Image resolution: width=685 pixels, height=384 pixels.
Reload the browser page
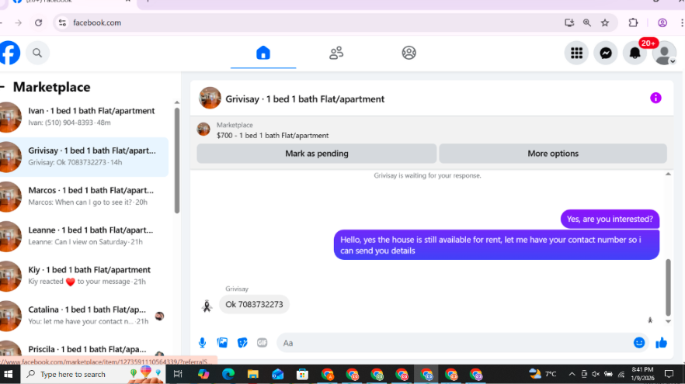point(39,22)
